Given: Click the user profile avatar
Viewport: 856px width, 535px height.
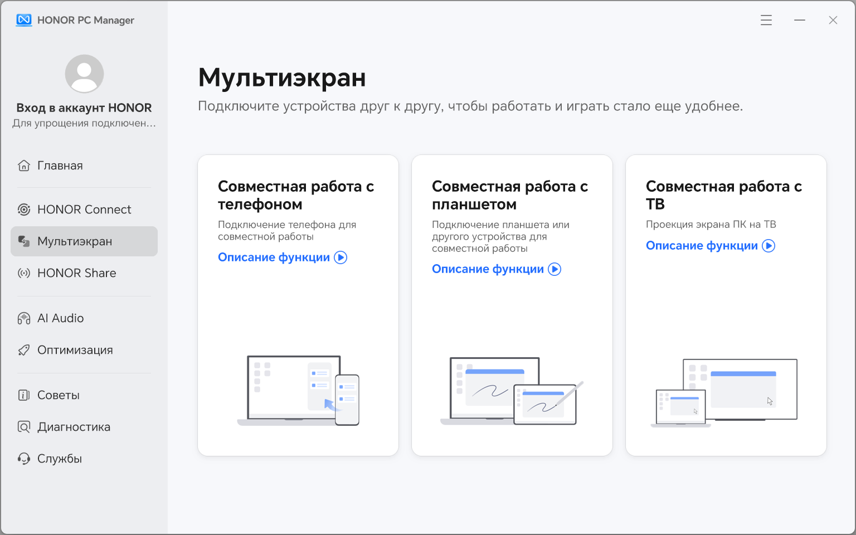Looking at the screenshot, I should click(84, 74).
